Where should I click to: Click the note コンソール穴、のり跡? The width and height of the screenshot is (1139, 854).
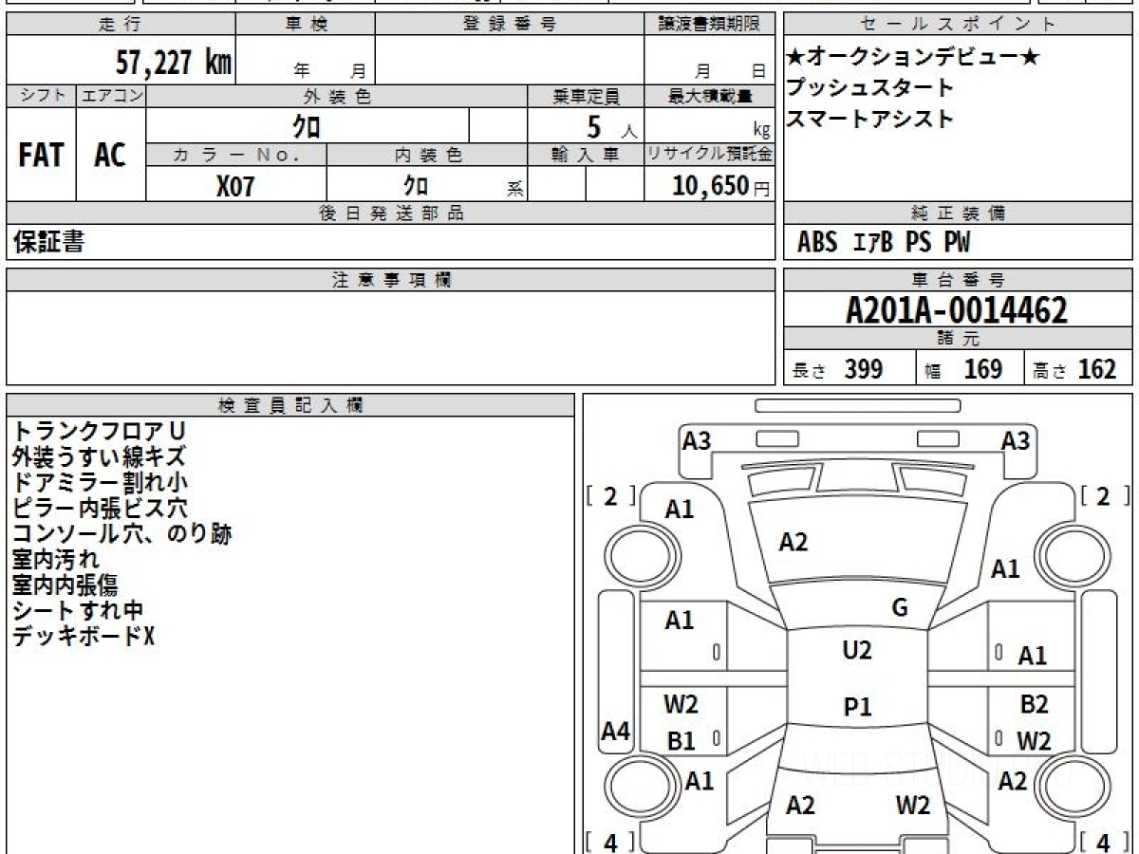[x=122, y=534]
